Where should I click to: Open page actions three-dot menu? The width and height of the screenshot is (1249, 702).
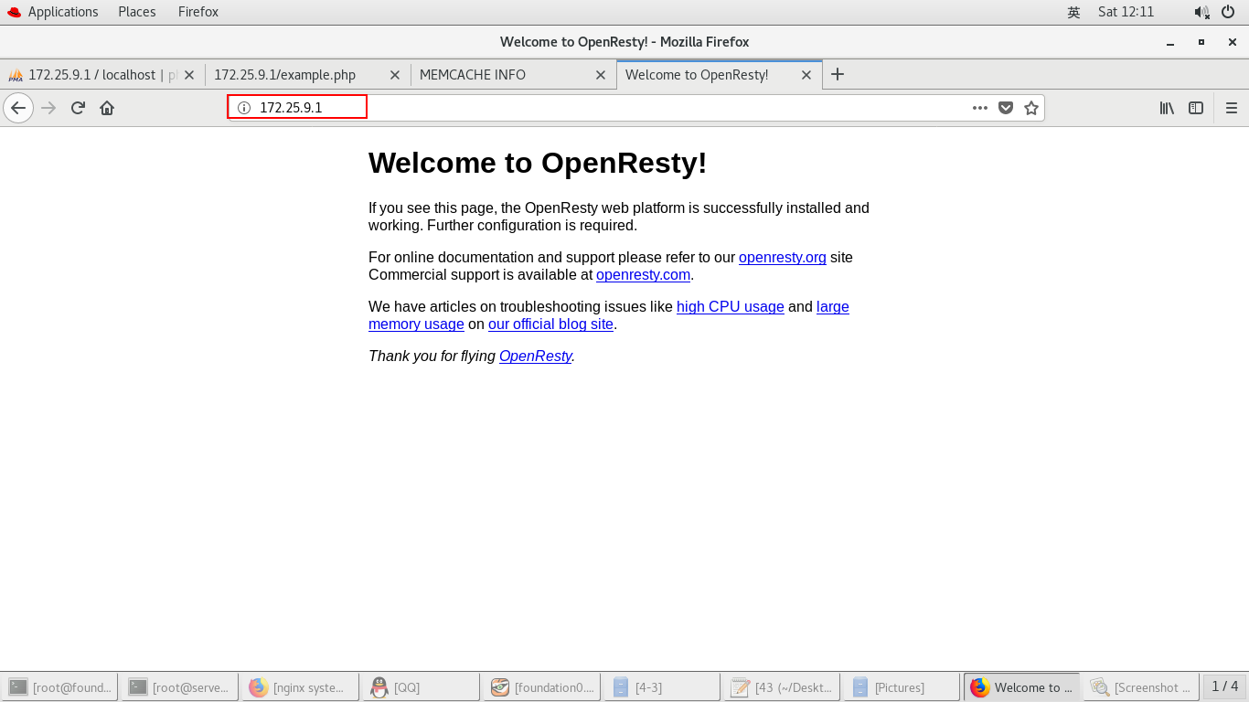980,108
